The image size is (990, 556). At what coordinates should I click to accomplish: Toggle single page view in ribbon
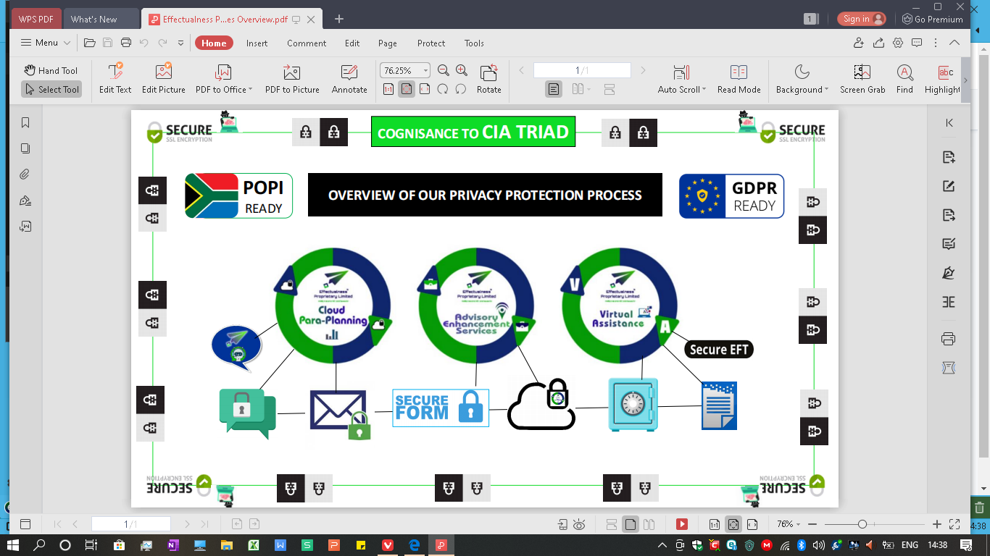click(554, 89)
